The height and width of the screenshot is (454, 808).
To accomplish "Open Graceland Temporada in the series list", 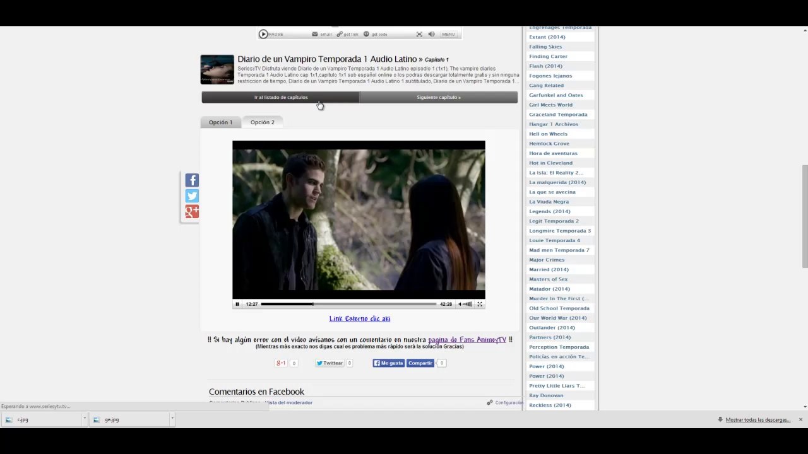I will pyautogui.click(x=558, y=115).
